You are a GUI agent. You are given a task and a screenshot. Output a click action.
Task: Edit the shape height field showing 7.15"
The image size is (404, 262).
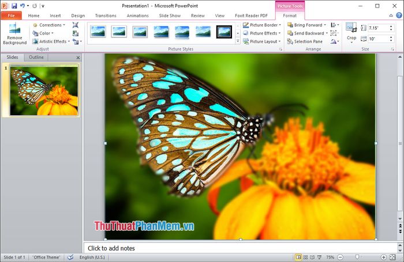point(378,28)
